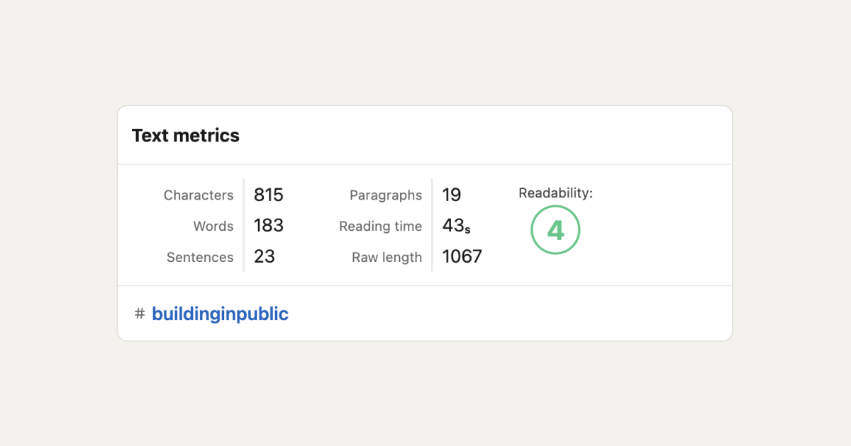Screen dimensions: 851x446
Task: Select the Raw length row label
Action: pyautogui.click(x=386, y=257)
